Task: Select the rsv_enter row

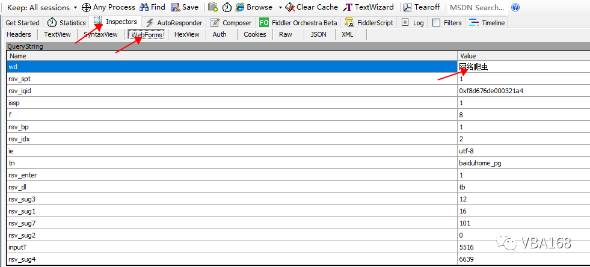Action: tap(298, 175)
